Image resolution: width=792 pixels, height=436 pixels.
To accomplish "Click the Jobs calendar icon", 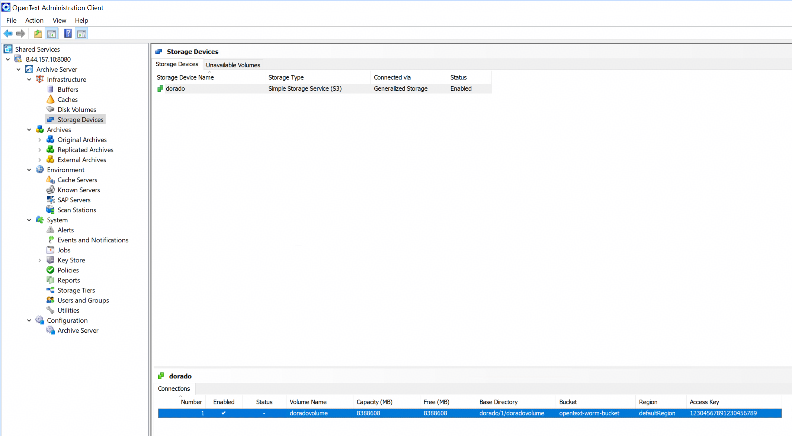I will pyautogui.click(x=51, y=250).
